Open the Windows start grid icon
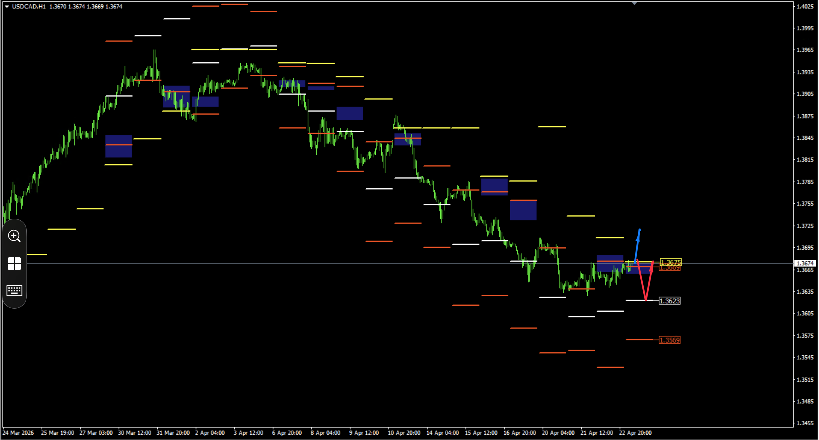819x440 pixels. [14, 263]
